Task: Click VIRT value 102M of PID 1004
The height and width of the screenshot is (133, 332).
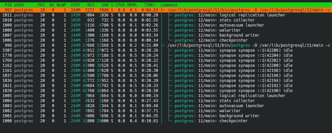Action: (x=76, y=101)
